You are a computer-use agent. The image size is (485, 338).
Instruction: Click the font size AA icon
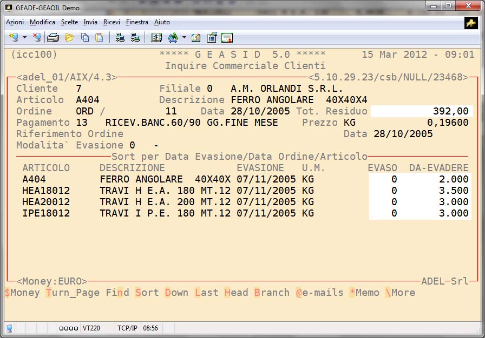click(173, 38)
